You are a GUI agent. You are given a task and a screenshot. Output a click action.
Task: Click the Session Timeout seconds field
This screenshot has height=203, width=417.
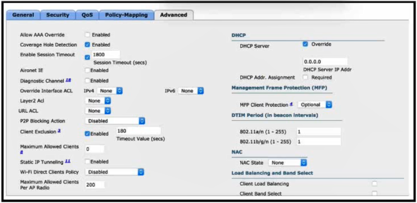click(105, 55)
